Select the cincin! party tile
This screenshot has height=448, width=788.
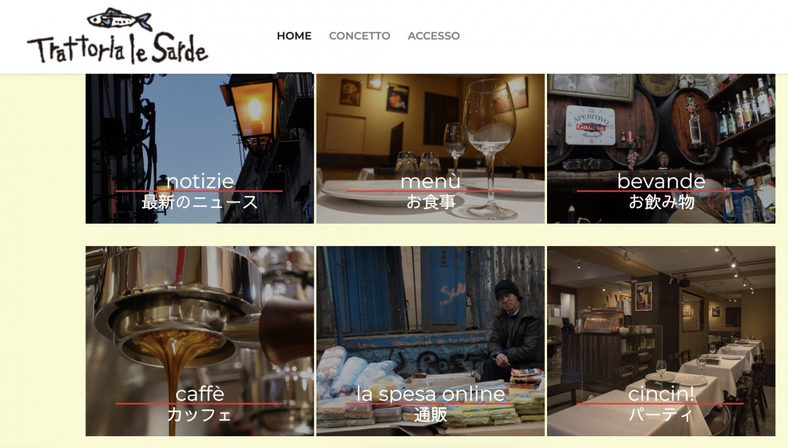pyautogui.click(x=661, y=341)
